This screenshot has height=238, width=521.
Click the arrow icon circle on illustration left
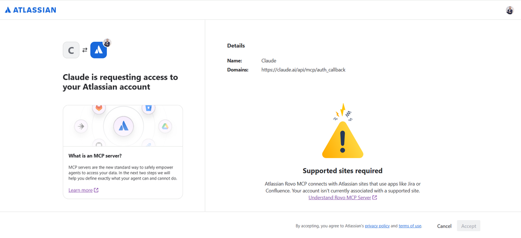pyautogui.click(x=81, y=126)
